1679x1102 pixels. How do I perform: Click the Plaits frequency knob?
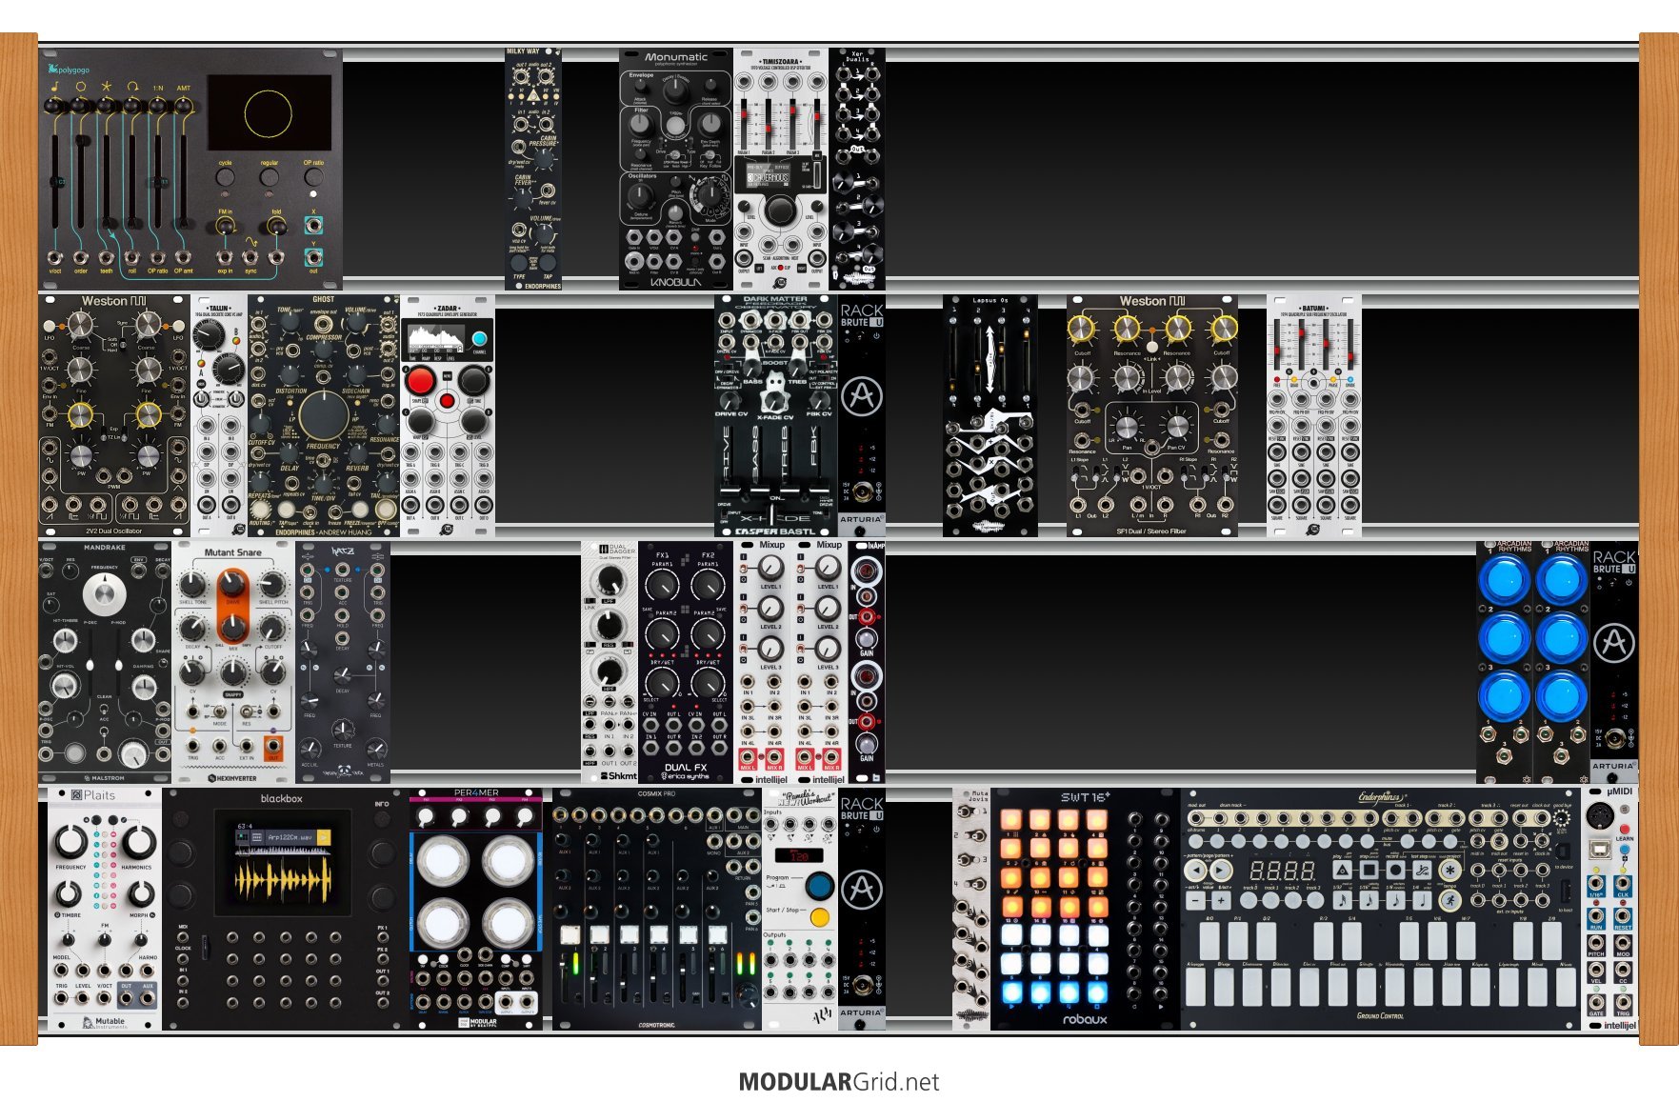click(70, 843)
